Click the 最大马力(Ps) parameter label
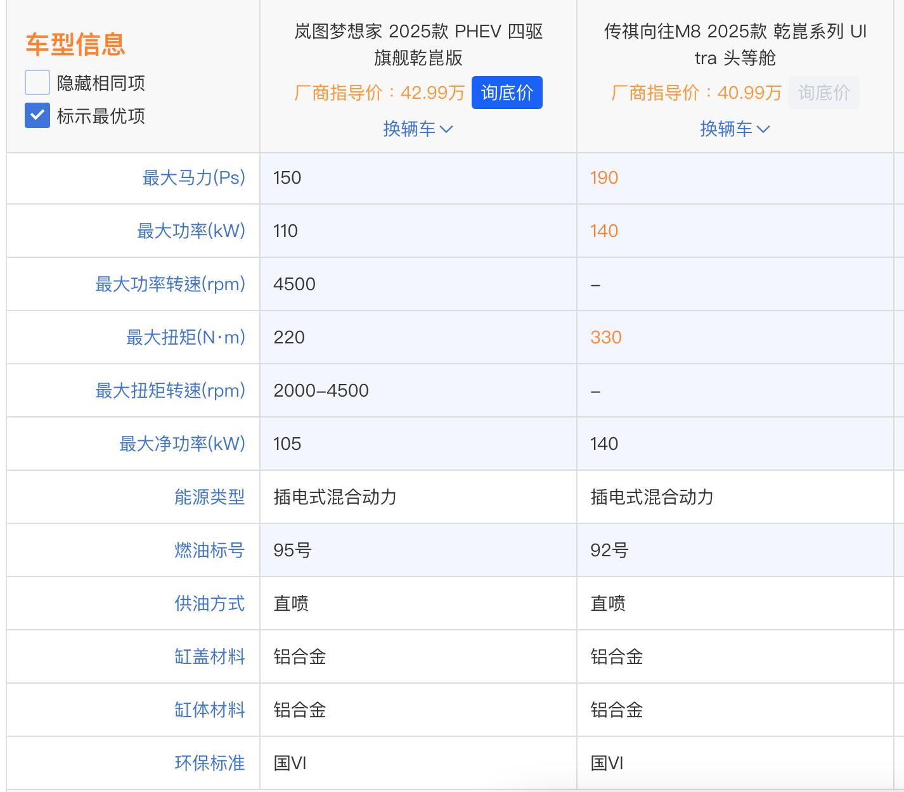Screen dimensions: 904x792 [194, 177]
